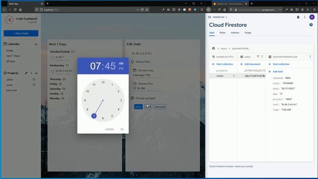Select the work project in sidebar
318x179 pixels.
click(x=9, y=85)
